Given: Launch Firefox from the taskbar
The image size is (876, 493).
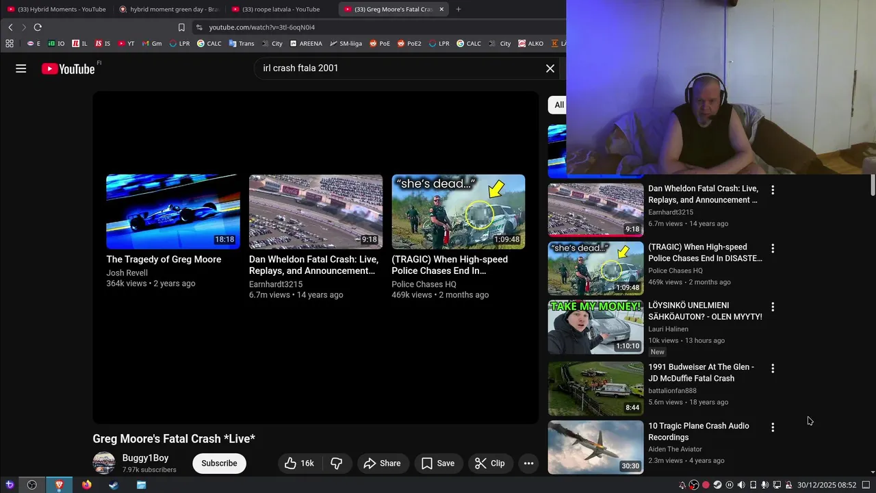Looking at the screenshot, I should [x=86, y=485].
